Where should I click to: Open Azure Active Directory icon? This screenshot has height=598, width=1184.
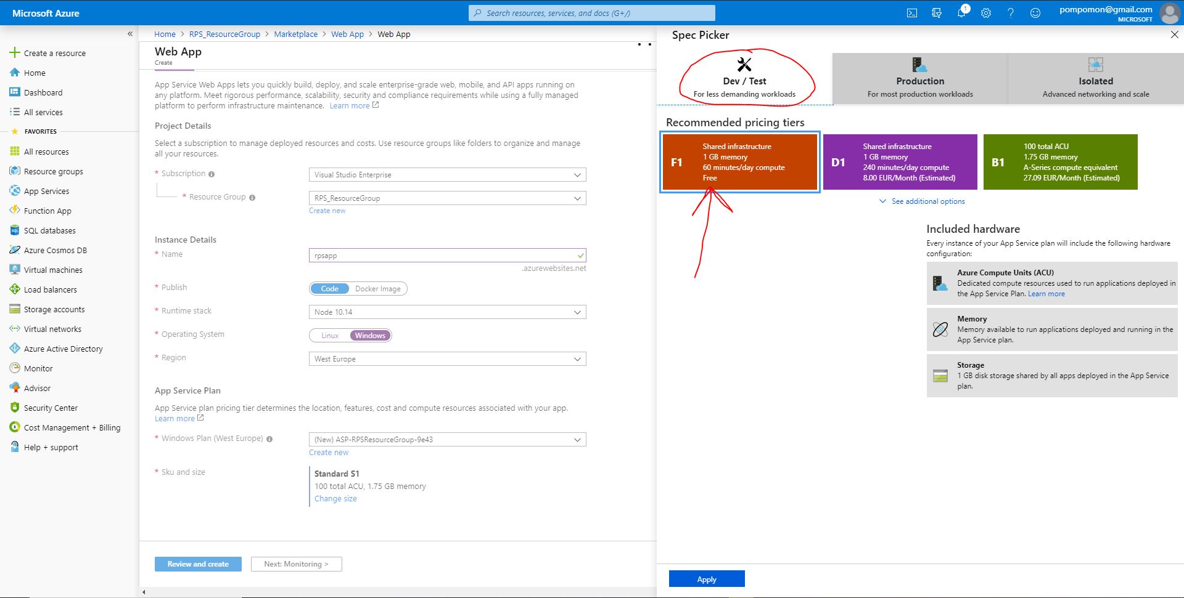pos(15,349)
